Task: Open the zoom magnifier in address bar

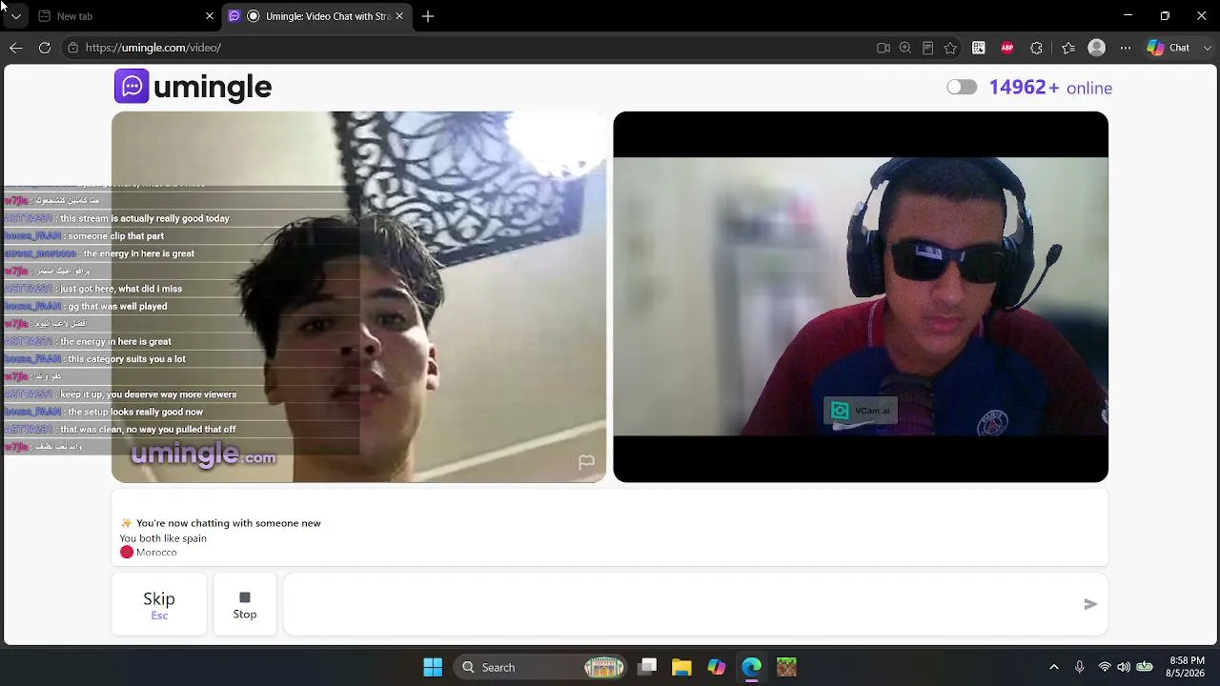Action: [x=905, y=48]
